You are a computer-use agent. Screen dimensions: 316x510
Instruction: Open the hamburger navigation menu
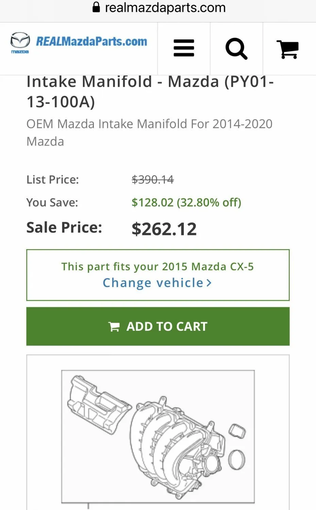184,48
